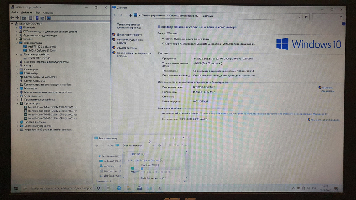Click the Back arrow in Device Manager toolbar

pyautogui.click(x=12, y=18)
